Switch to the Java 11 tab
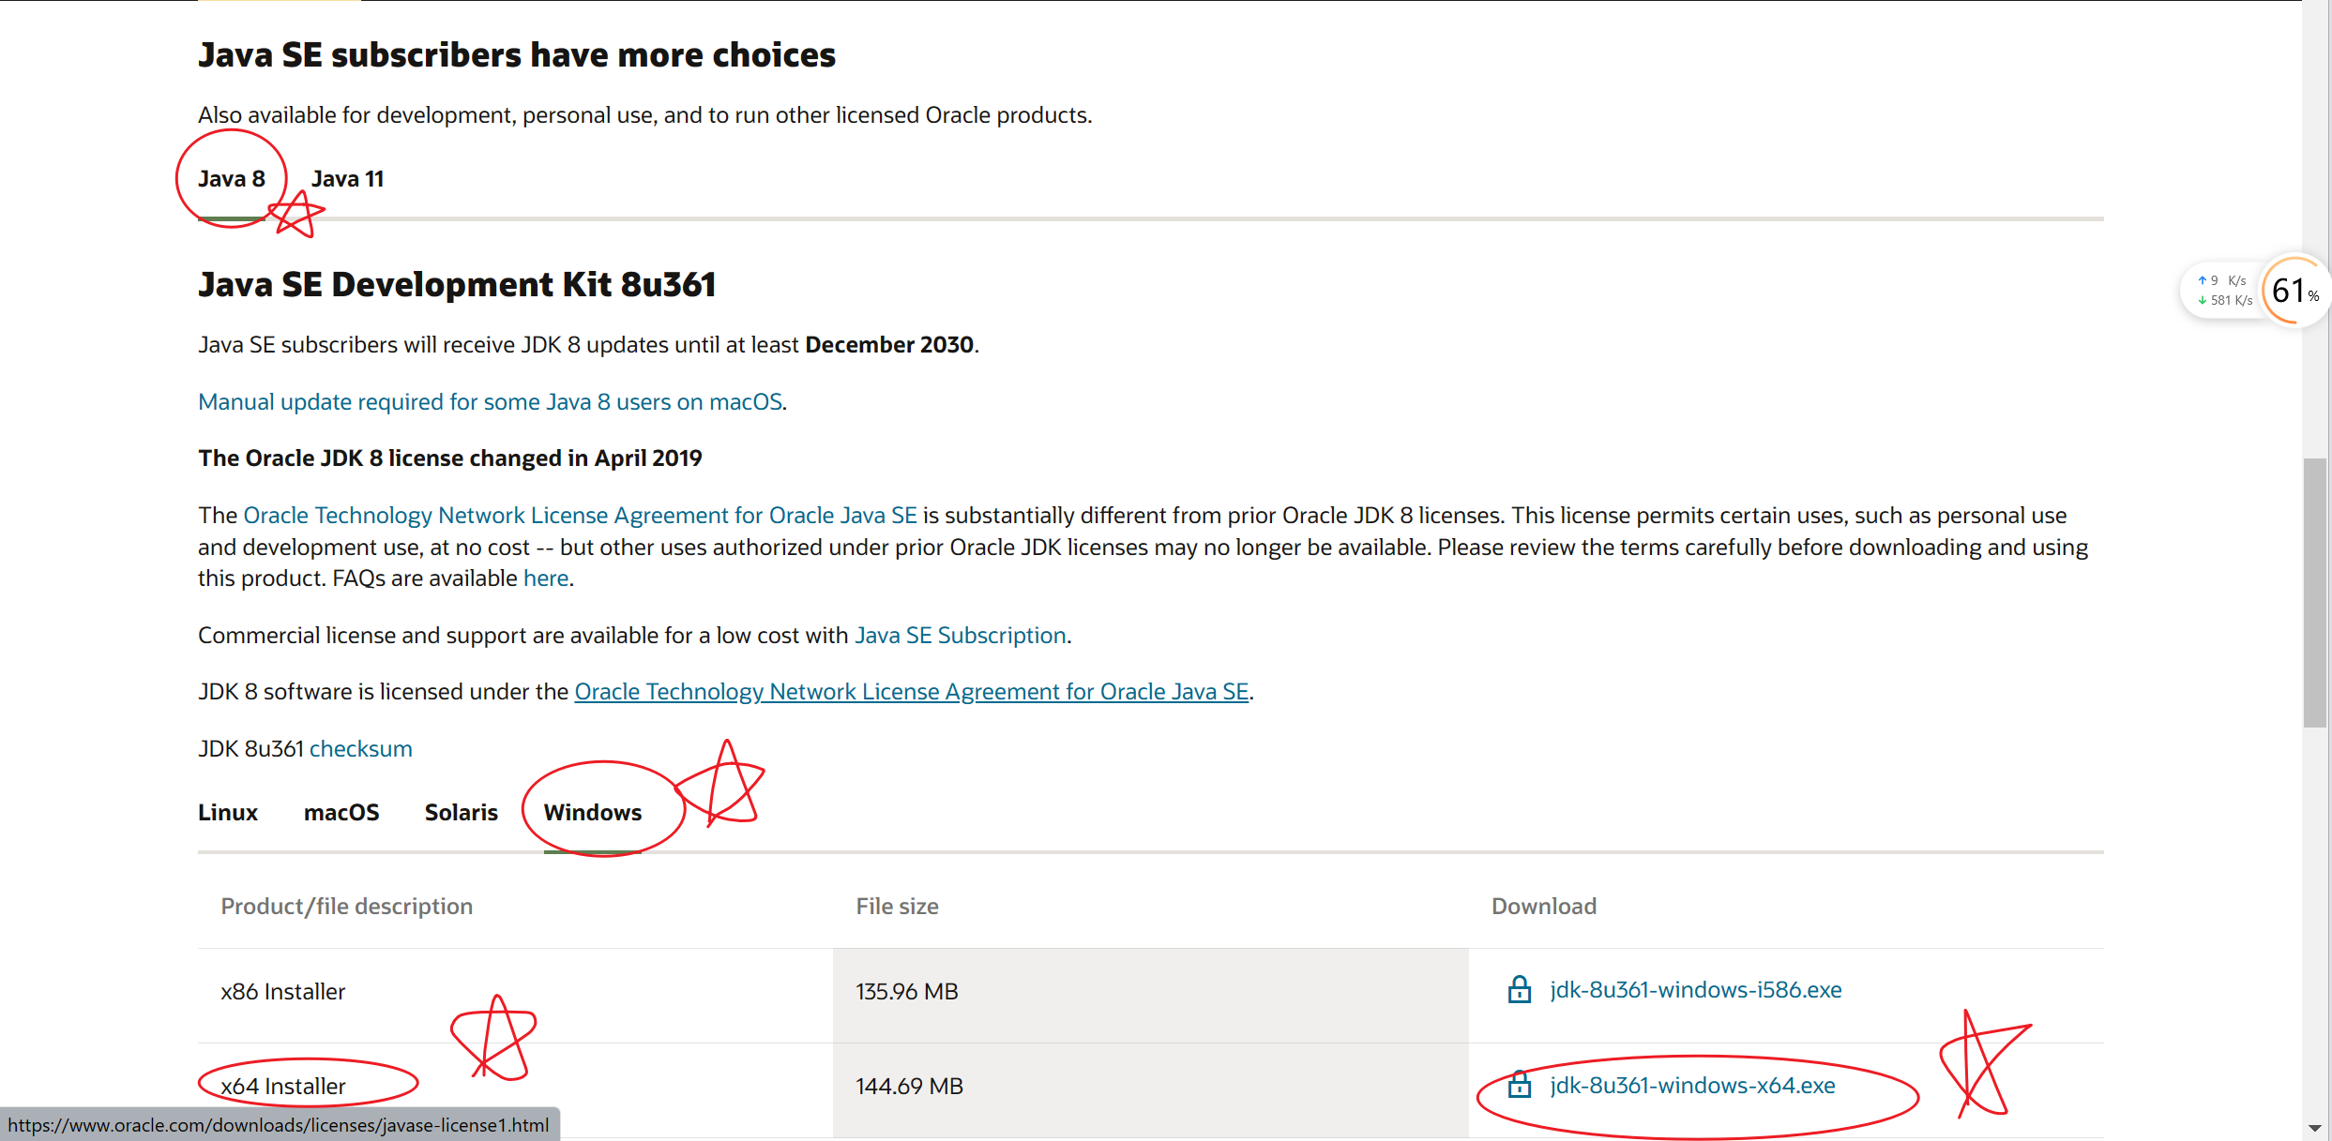This screenshot has width=2332, height=1141. (347, 179)
